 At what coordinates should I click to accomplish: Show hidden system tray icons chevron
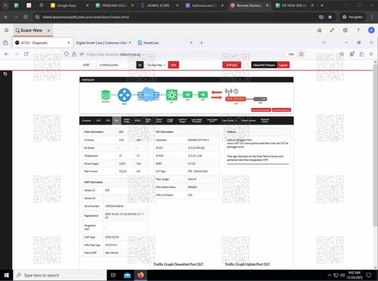tap(329, 275)
